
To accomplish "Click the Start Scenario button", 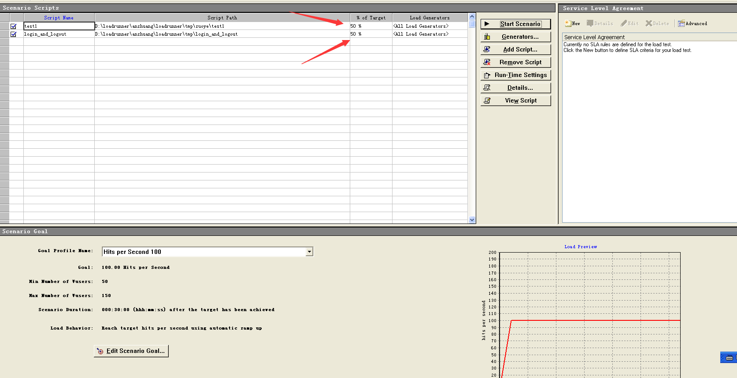I will 515,24.
